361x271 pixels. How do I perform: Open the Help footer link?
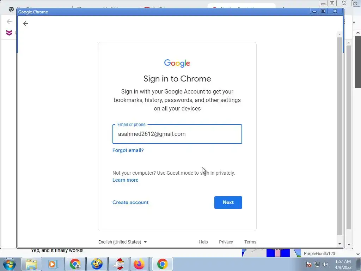click(203, 242)
